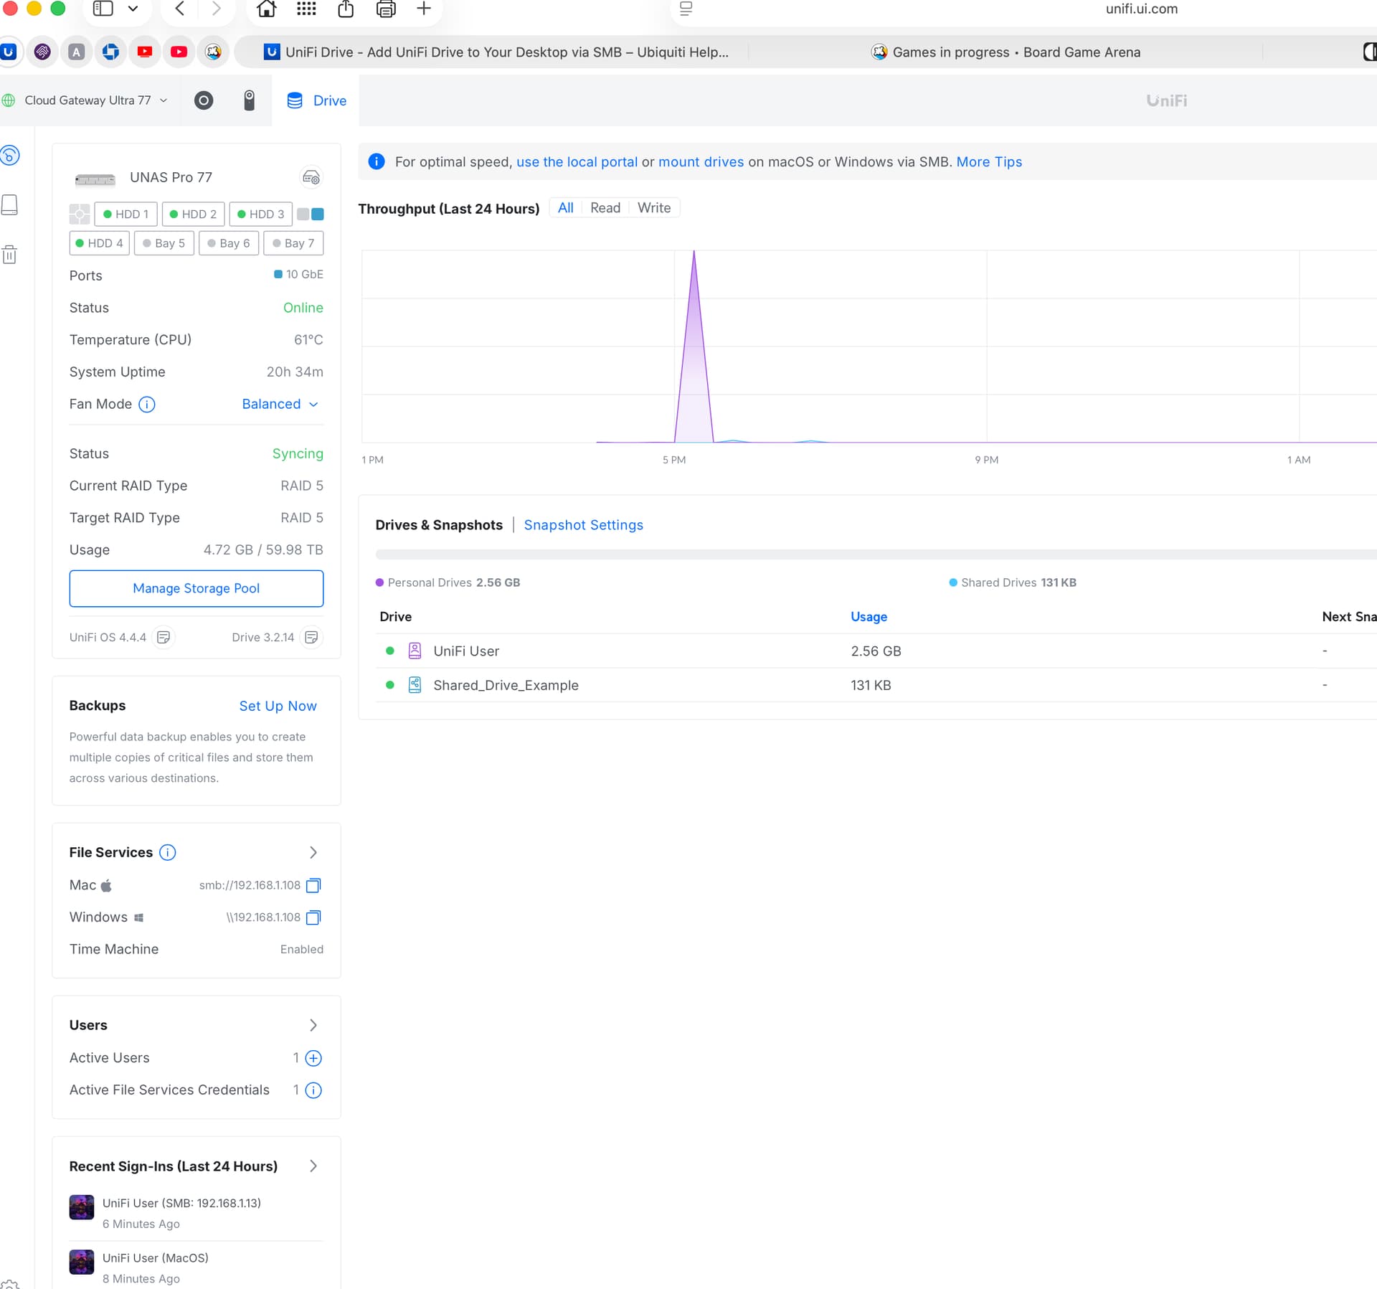Click the Fan Mode info icon
Viewport: 1377px width, 1289px height.
147,405
